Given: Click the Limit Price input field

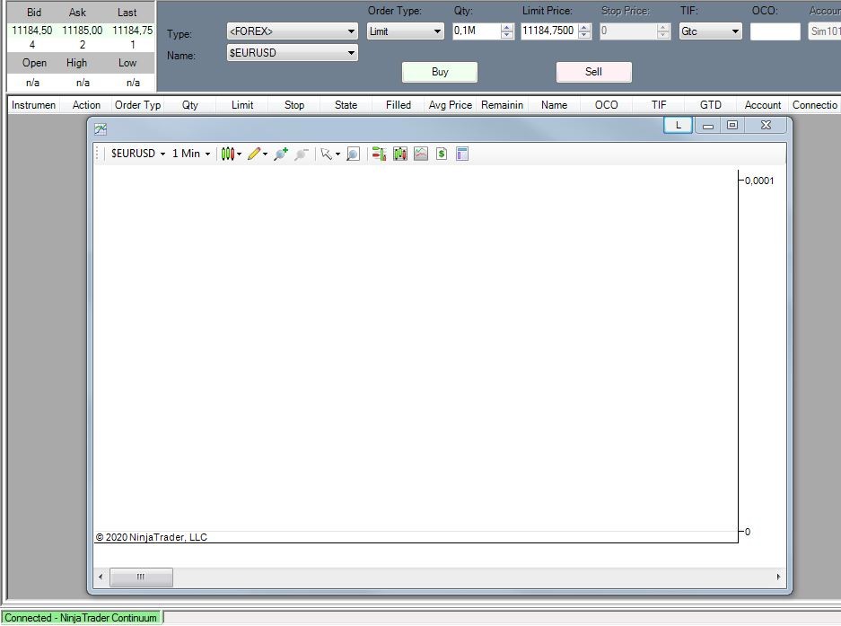Looking at the screenshot, I should pyautogui.click(x=549, y=31).
